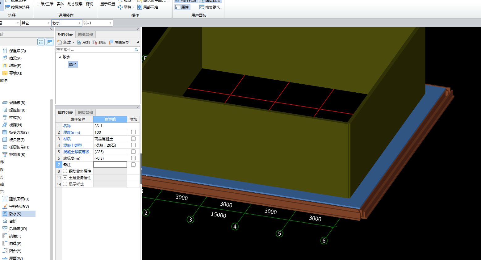The image size is (481, 260).
Task: Tick the 附加 checkbox for 备注
Action: coord(133,165)
